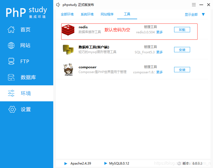
Task: Open 更多 link for SQL_Front5.3
Action: [159, 52]
